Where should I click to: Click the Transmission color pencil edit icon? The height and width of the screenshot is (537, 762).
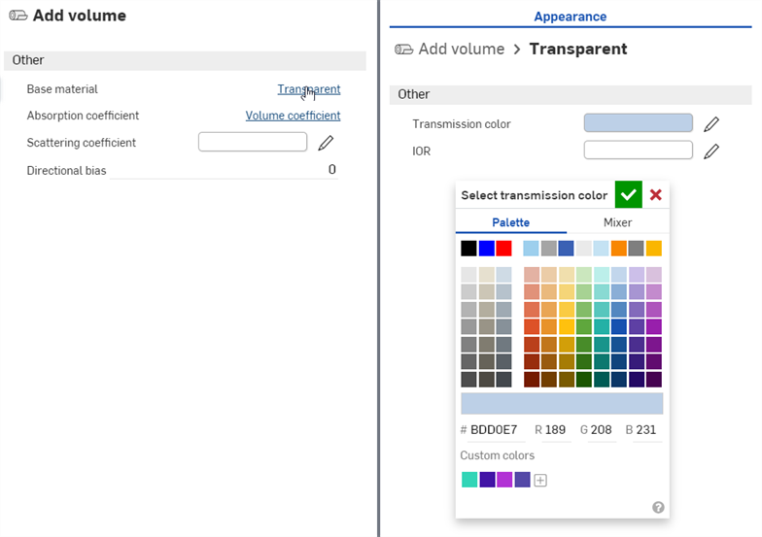711,124
